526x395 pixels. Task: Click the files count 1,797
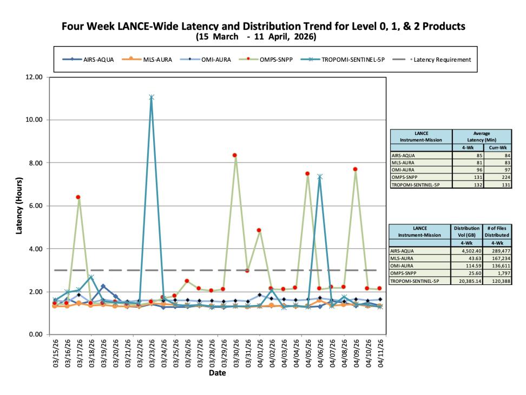(x=504, y=273)
